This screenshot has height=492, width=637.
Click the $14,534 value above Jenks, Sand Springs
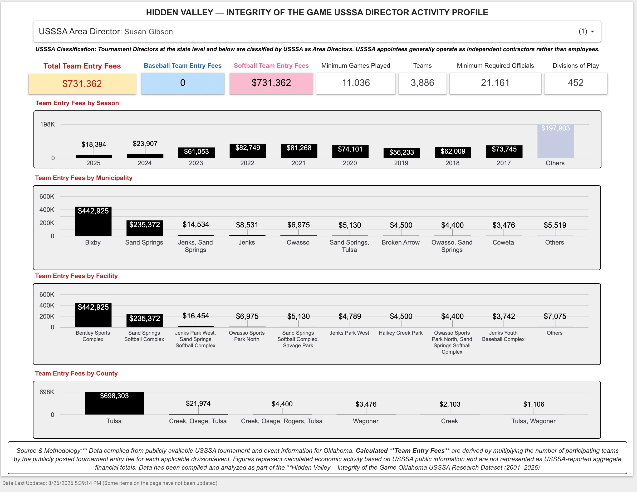(x=196, y=225)
